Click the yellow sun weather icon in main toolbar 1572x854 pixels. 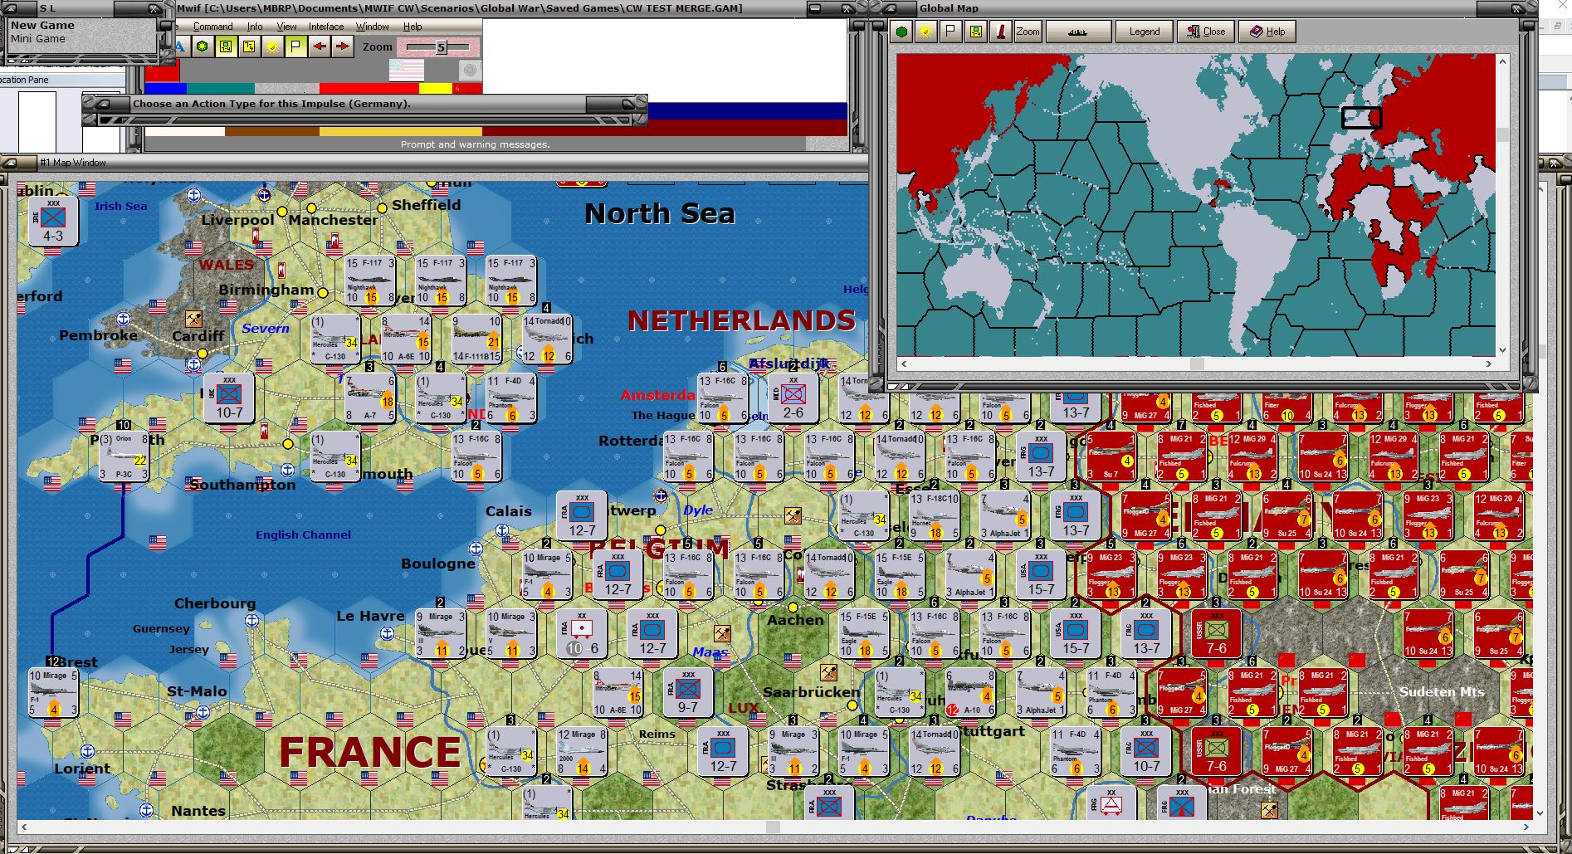[272, 46]
